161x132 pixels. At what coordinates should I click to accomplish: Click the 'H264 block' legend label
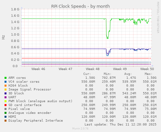18,86
